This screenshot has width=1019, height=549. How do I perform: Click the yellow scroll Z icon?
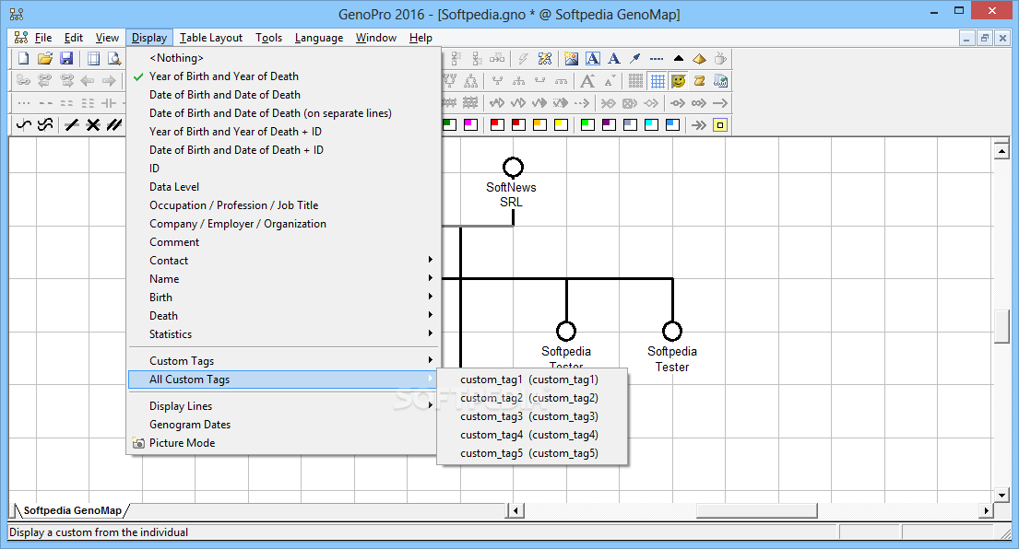click(699, 81)
